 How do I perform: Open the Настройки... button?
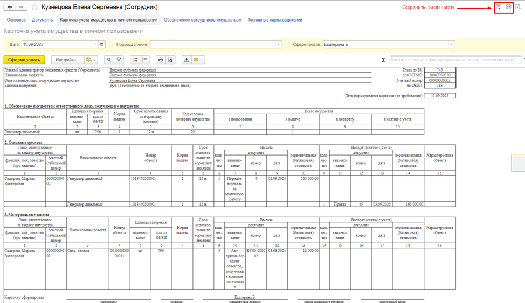pos(67,60)
